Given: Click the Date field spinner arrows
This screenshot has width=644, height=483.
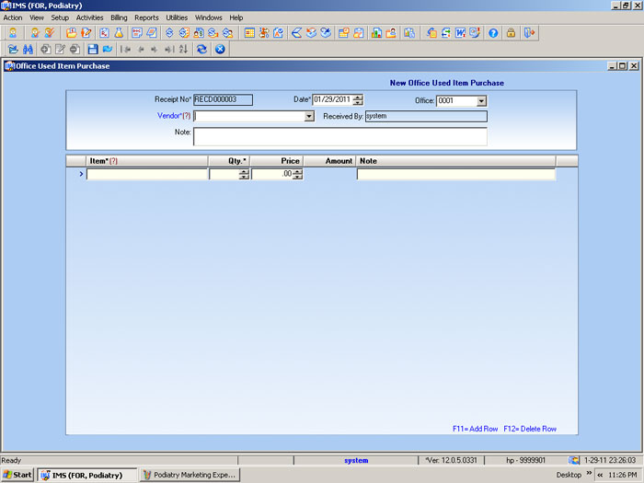Looking at the screenshot, I should coord(358,99).
